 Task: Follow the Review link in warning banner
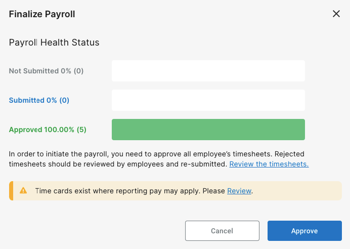239,191
